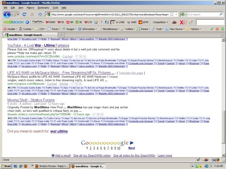Open the Help menu
Image resolution: width=226 pixels, height=169 pixels.
tap(64, 8)
